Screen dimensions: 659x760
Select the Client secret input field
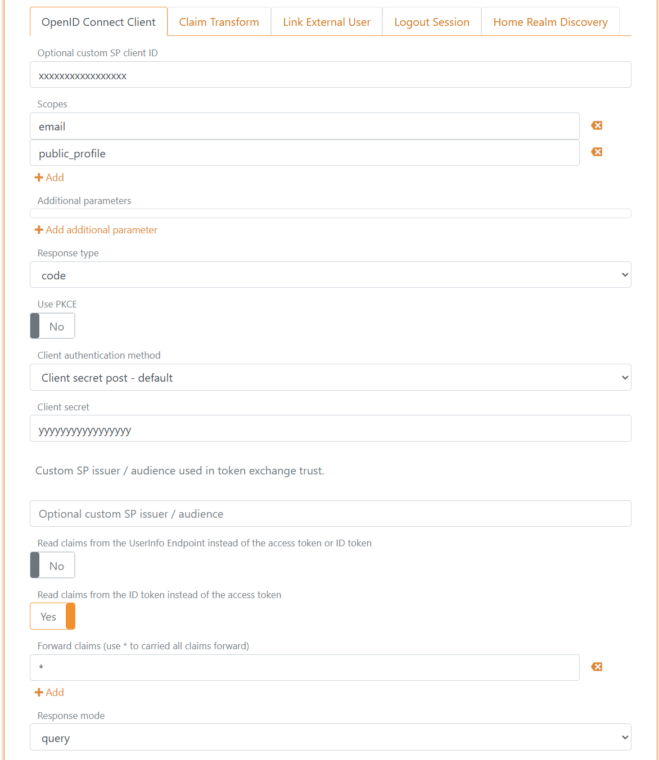point(330,428)
